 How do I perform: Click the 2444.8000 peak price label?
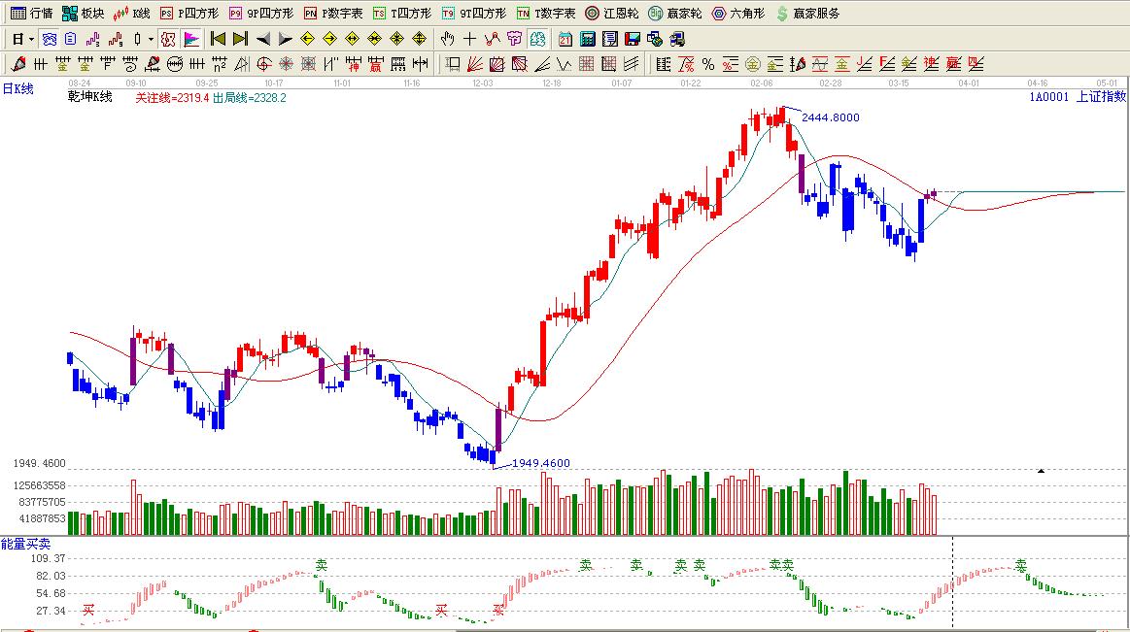pyautogui.click(x=830, y=117)
